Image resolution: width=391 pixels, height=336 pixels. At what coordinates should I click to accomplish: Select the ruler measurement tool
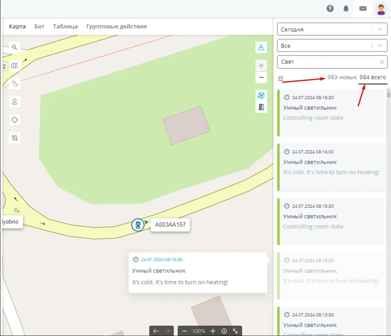click(15, 84)
